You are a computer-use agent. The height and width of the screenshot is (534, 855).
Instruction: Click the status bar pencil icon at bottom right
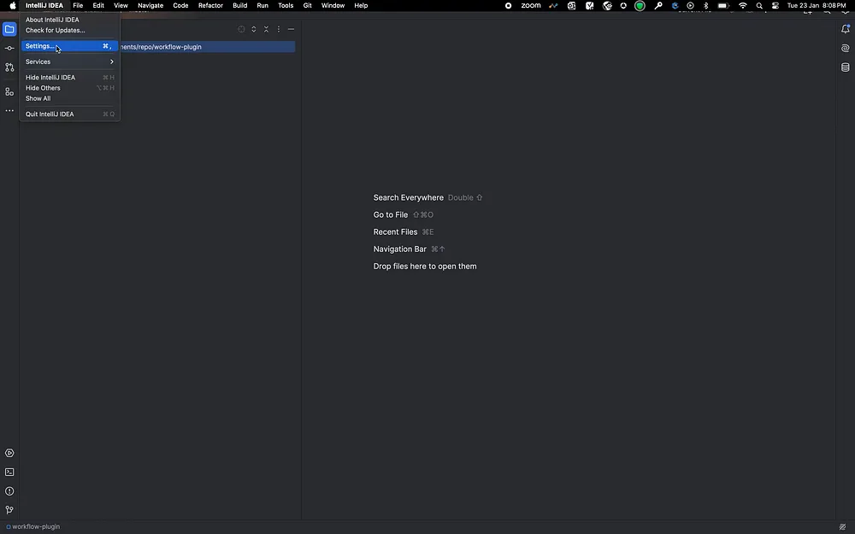[842, 527]
